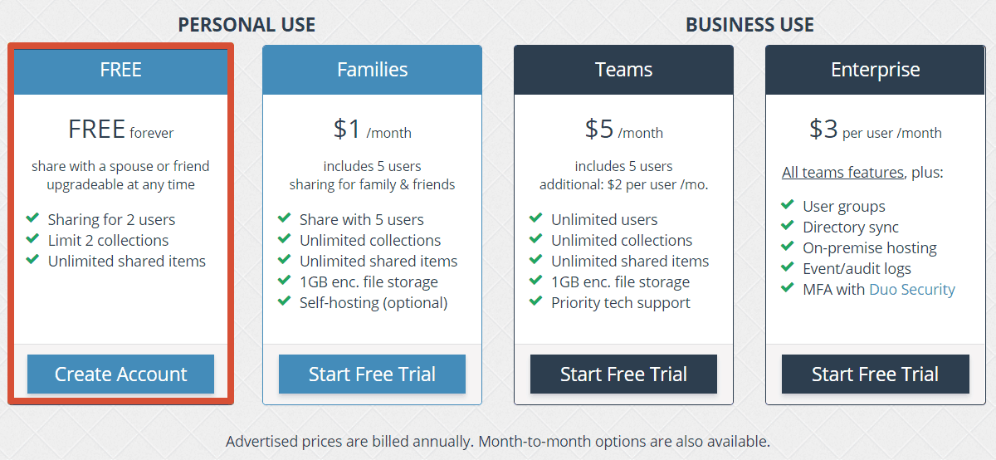
Task: Click checkmark beside Limit 2 collections
Action: pyautogui.click(x=33, y=239)
